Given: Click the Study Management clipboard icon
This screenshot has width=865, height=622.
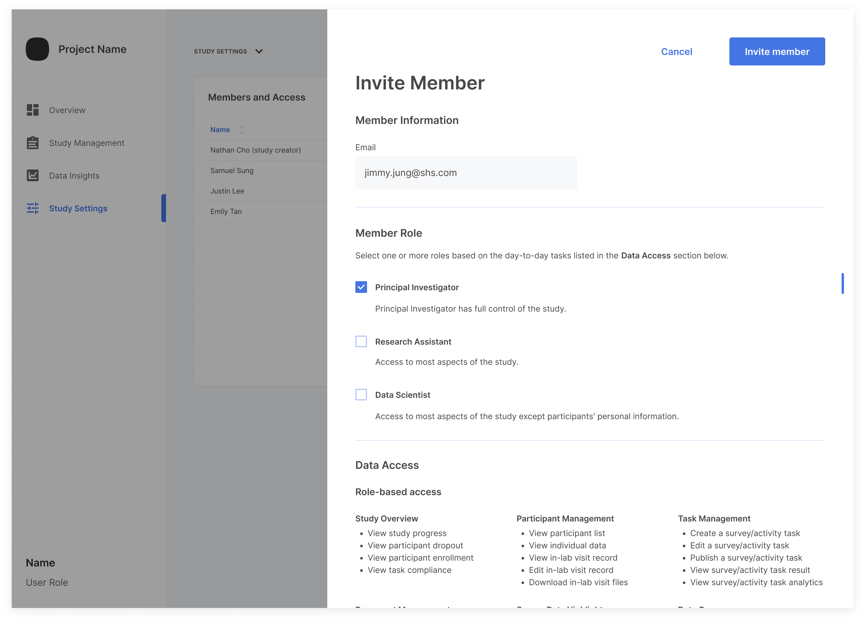Looking at the screenshot, I should pyautogui.click(x=33, y=143).
